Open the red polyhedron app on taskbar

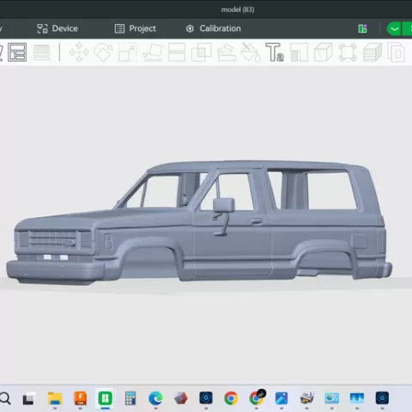(180, 398)
